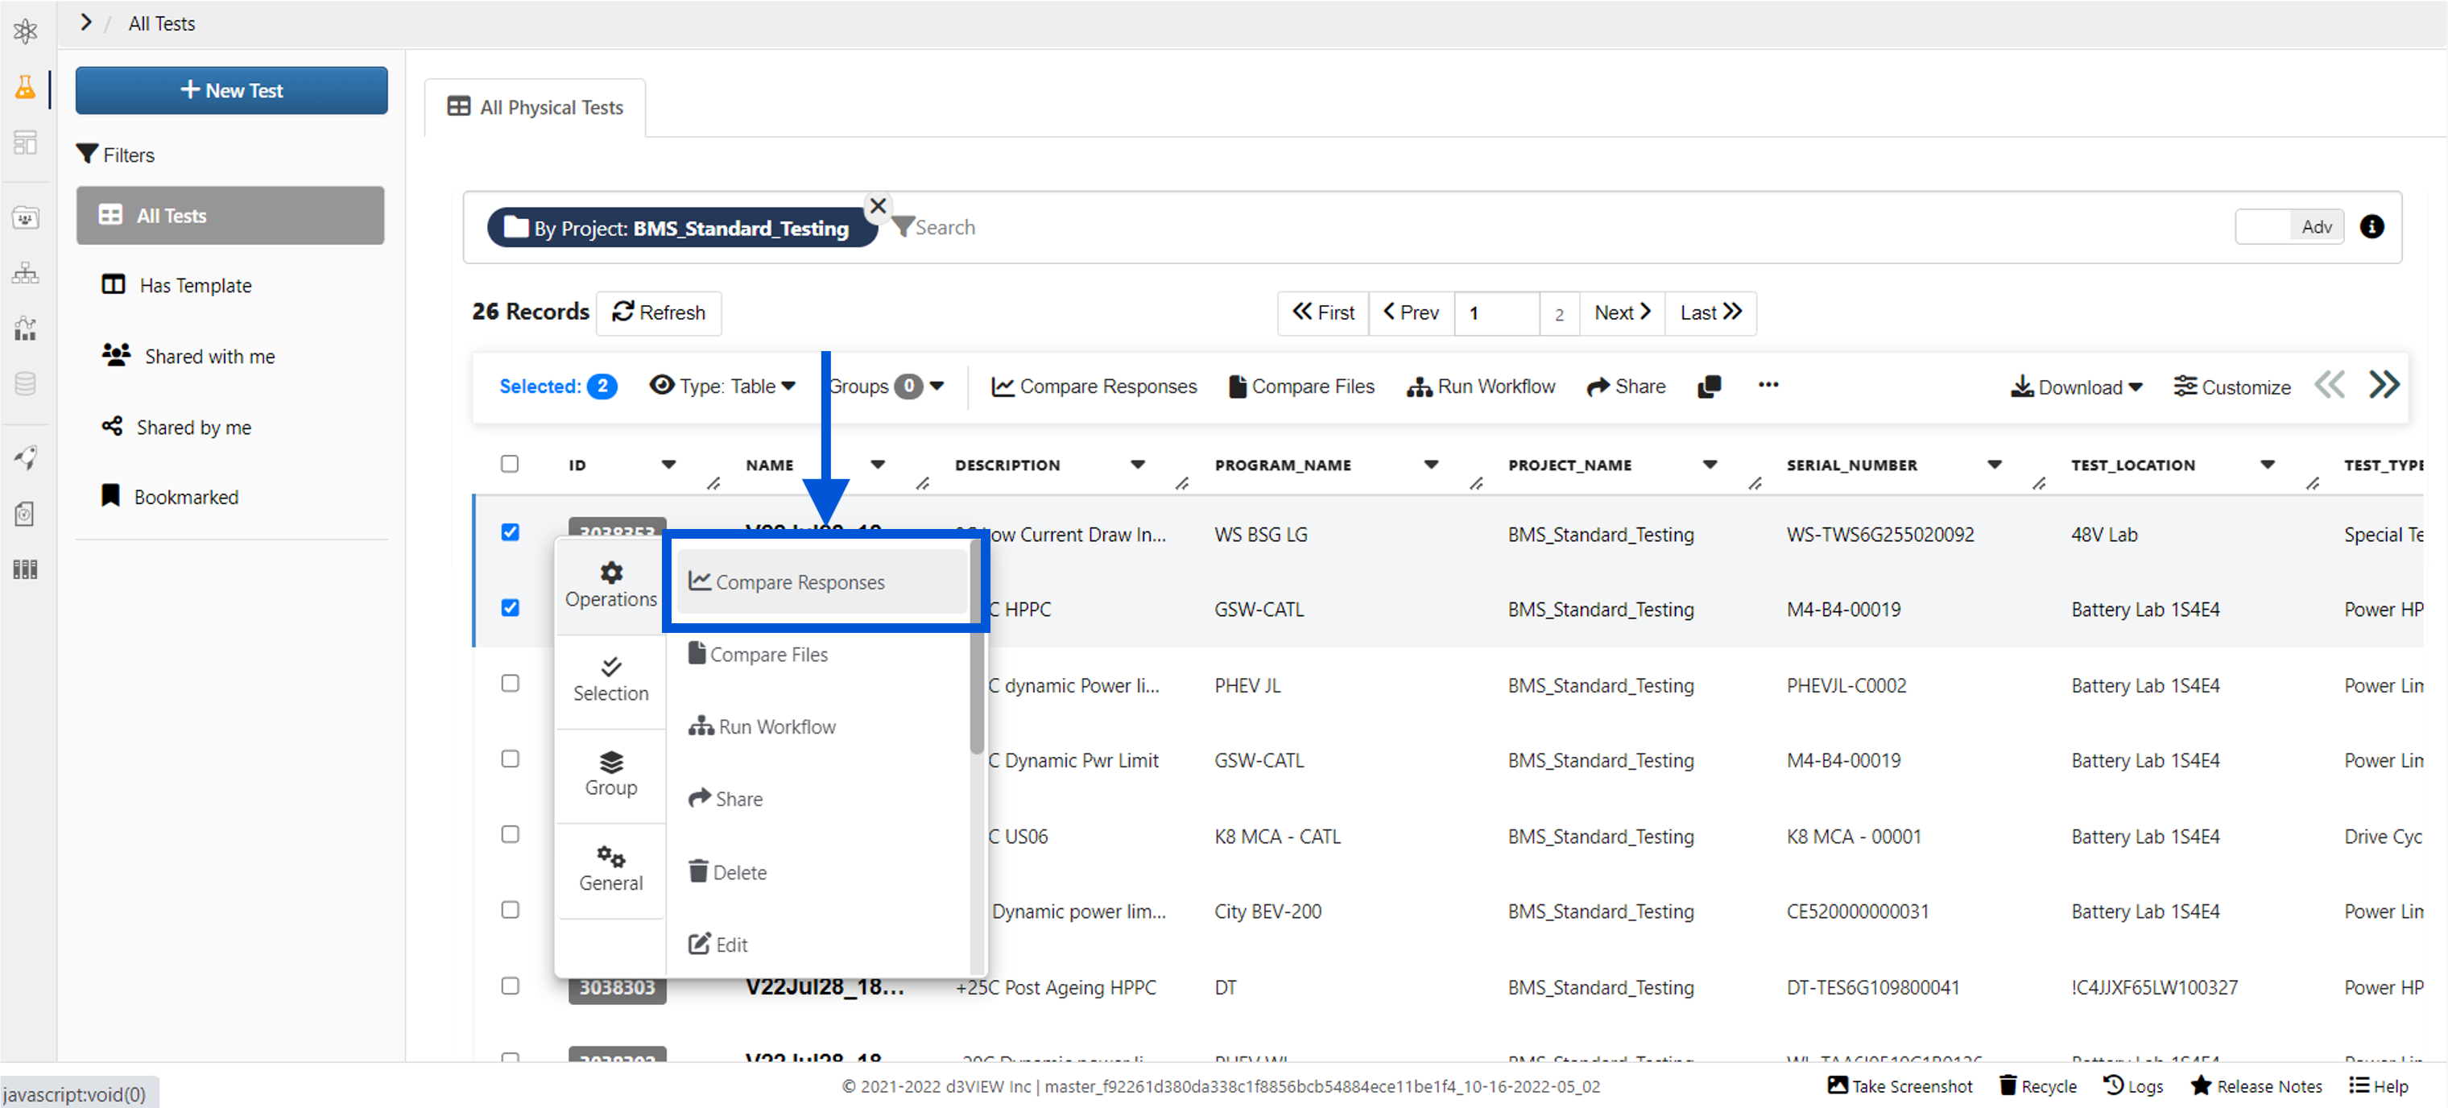2448x1108 pixels.
Task: Open the PROGRAM_NAME column dropdown arrow
Action: [x=1431, y=465]
